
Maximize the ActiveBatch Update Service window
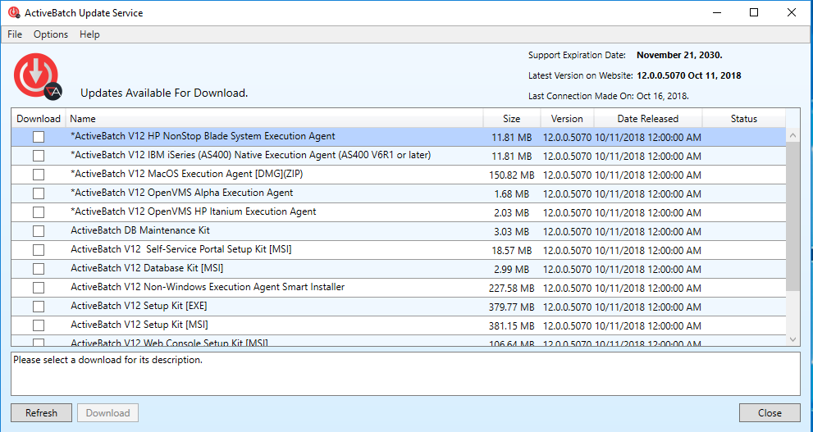[755, 12]
